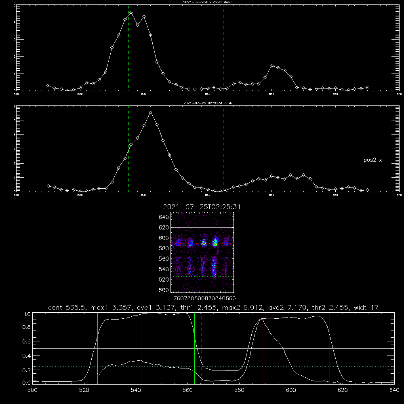Click the 520 label on heatmap y-axis
Viewport: 404px width, 404px height.
pyautogui.click(x=164, y=280)
